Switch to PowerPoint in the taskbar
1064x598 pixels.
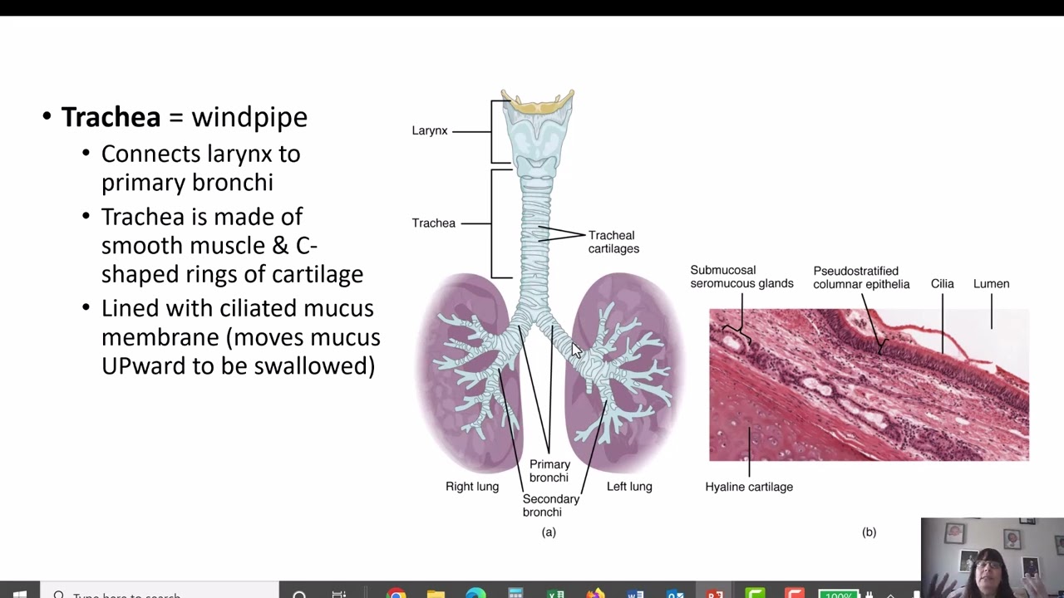(715, 593)
